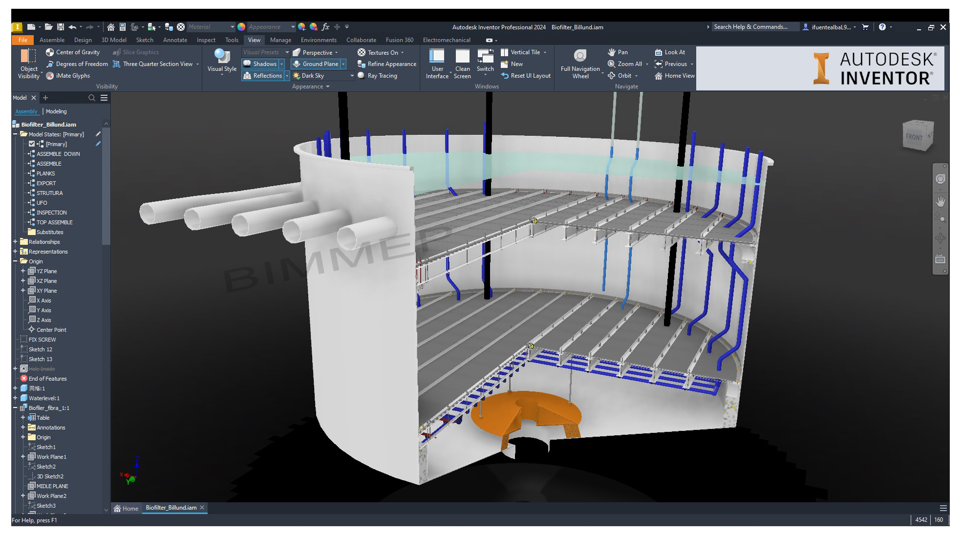The height and width of the screenshot is (558, 962).
Task: Click Reset UI Layout button
Action: 525,76
